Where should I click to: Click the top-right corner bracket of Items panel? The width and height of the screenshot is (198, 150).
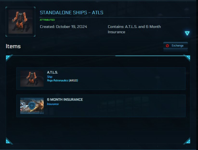(x=187, y=58)
